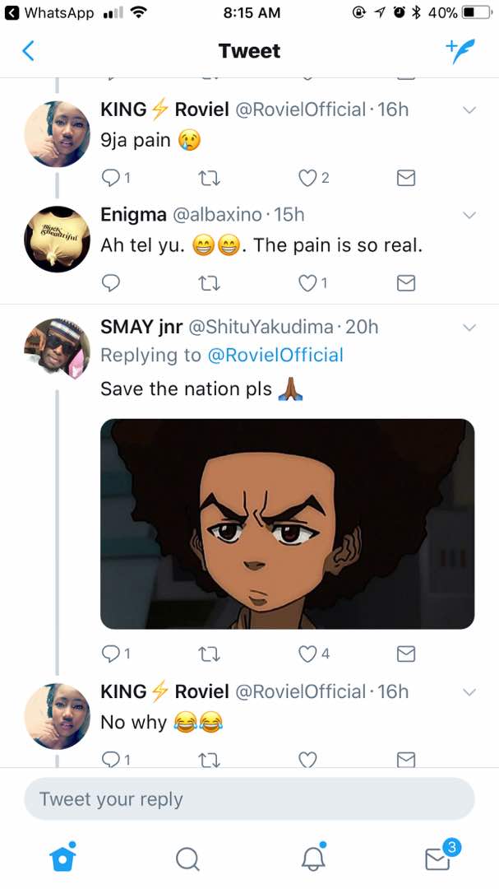Expand options chevron on SMAY jnr's tweet
This screenshot has width=499, height=889.
pos(469,328)
